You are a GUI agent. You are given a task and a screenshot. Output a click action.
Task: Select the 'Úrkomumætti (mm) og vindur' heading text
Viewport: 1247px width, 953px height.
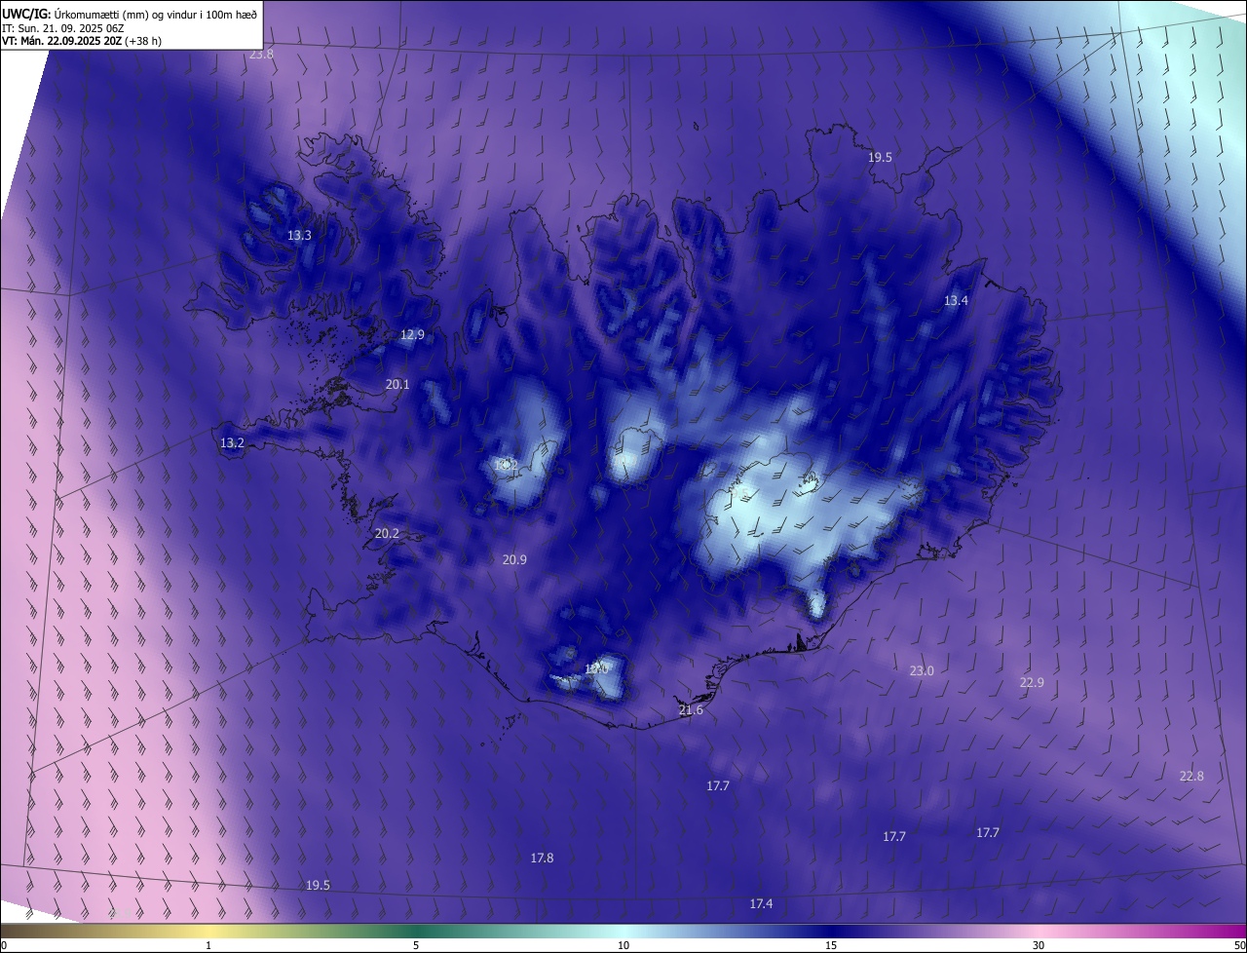point(127,14)
